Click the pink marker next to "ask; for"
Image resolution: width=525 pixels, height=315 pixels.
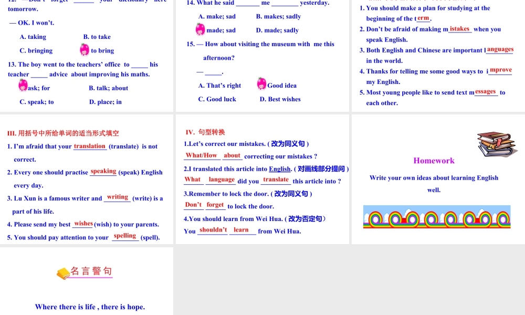point(23,86)
